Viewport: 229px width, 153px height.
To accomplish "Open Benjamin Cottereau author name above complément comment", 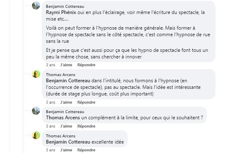I will tap(65, 112).
